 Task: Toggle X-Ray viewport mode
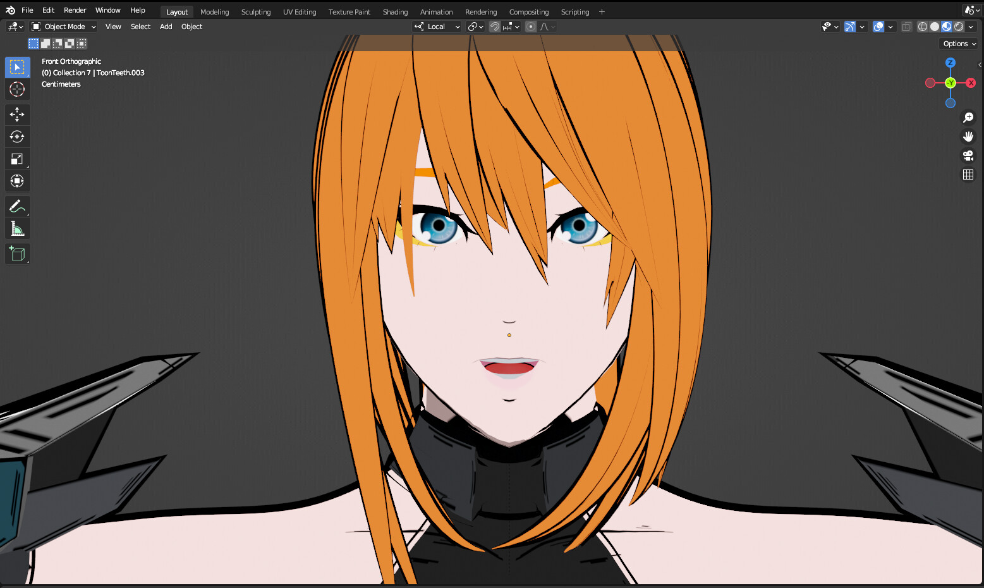coord(906,26)
